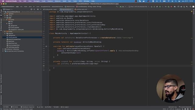Click the expand/collapse all icon in Project panel
Image resolution: width=195 pixels, height=110 pixels.
pyautogui.click(x=34, y=9)
